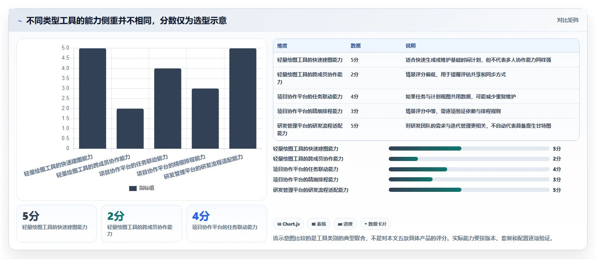Click table cell 项目协作平台的精细排程能力
This screenshot has width=596, height=259.
(310, 111)
